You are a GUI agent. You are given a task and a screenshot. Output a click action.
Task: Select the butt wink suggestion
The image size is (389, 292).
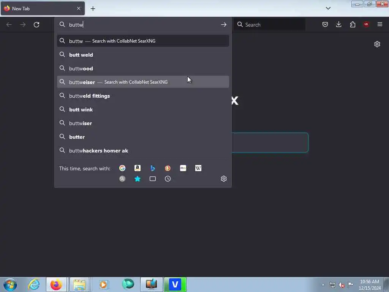143,109
